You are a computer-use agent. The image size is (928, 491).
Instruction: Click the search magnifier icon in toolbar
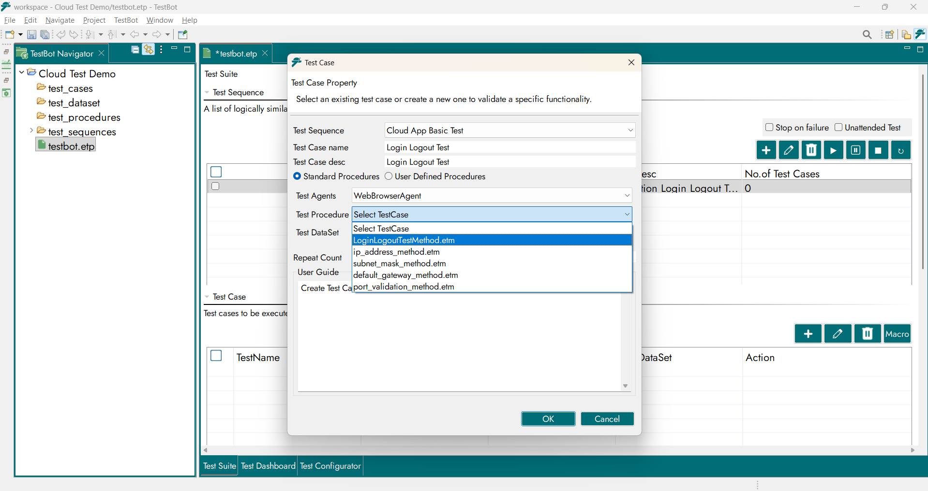click(867, 35)
